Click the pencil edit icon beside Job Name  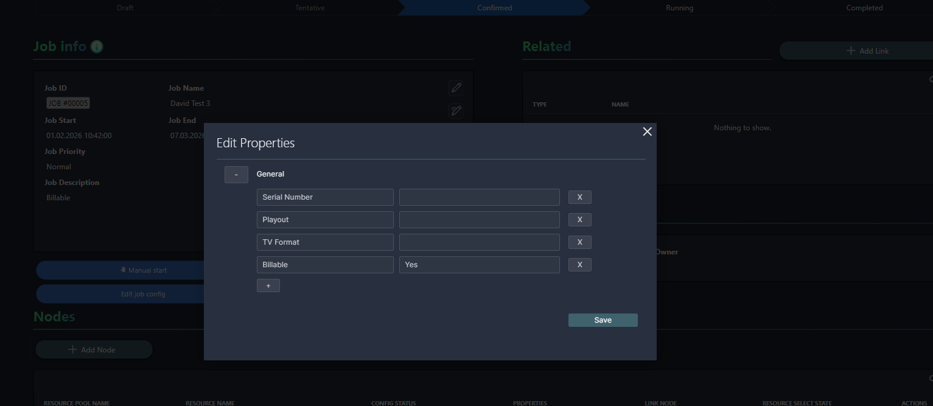(455, 88)
